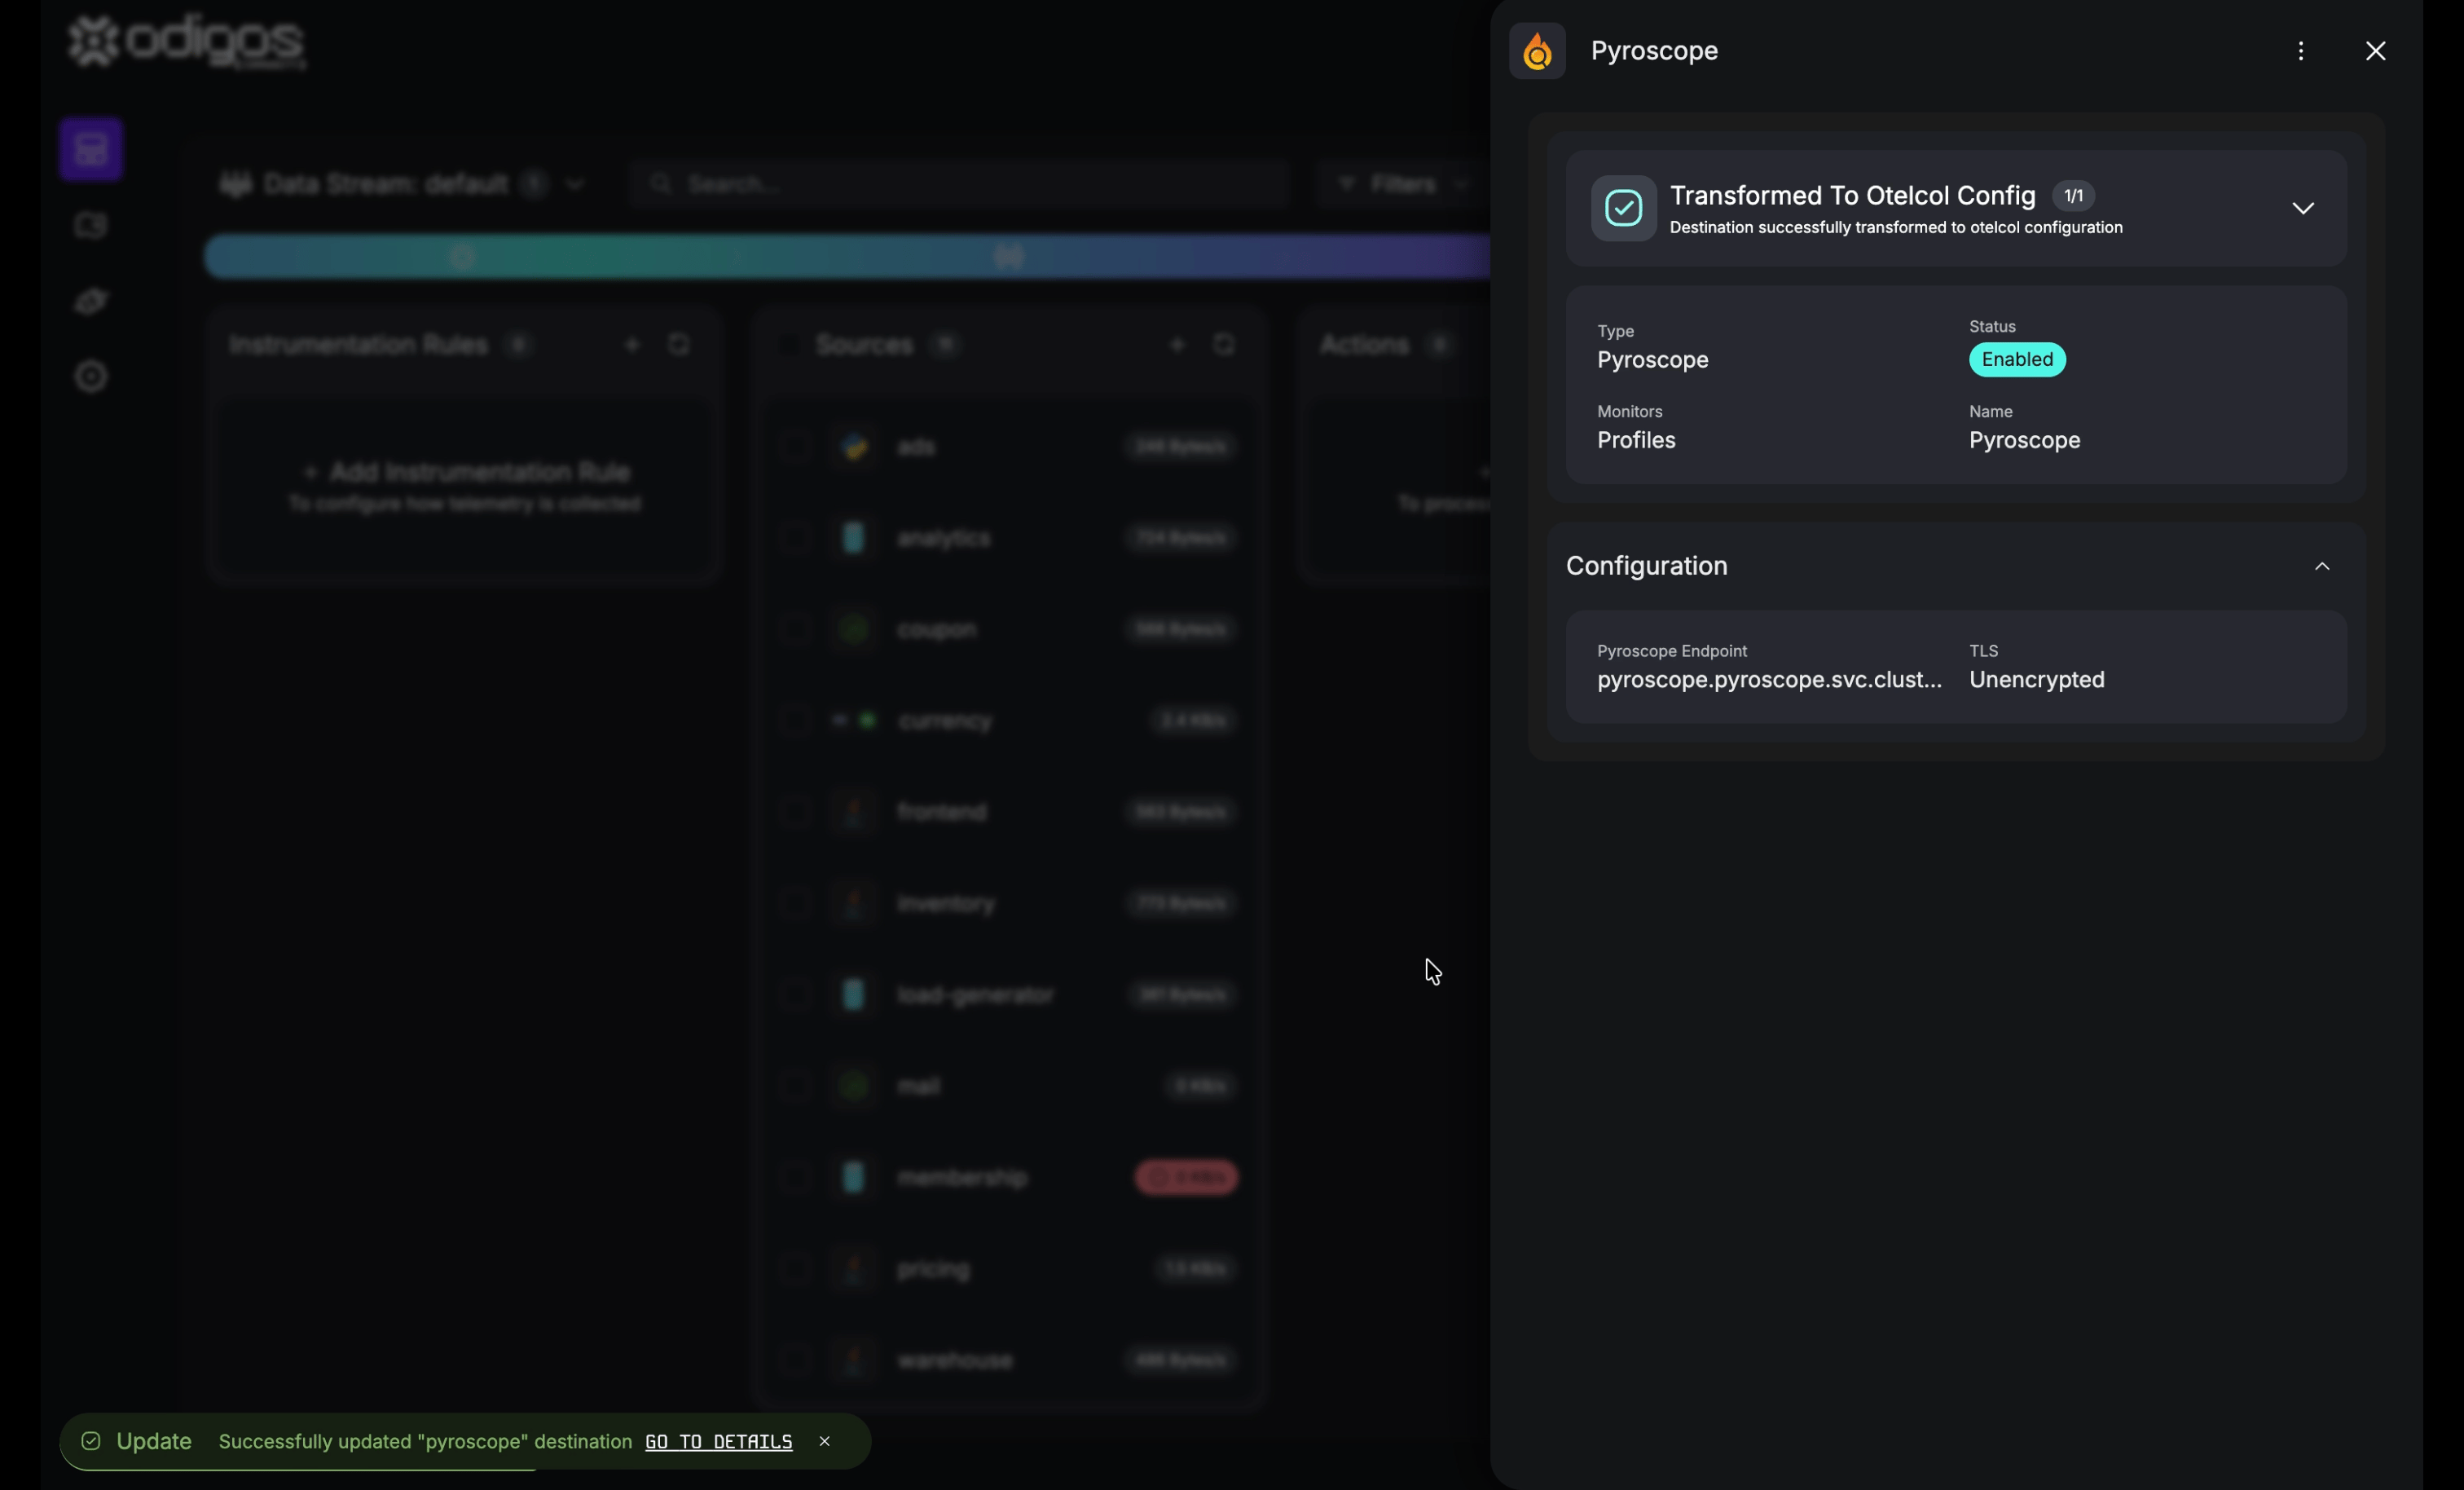Open the pricing source row
This screenshot has width=2464, height=1490.
1010,1269
